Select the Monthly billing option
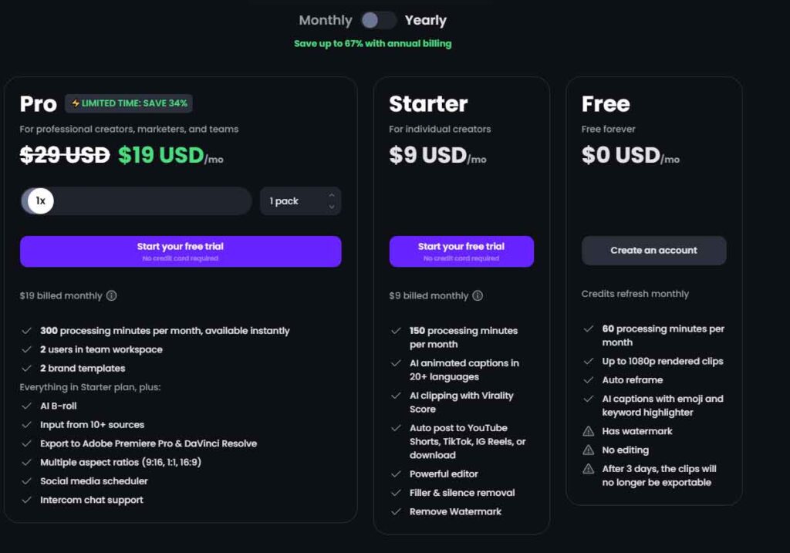This screenshot has width=790, height=553. [x=325, y=21]
